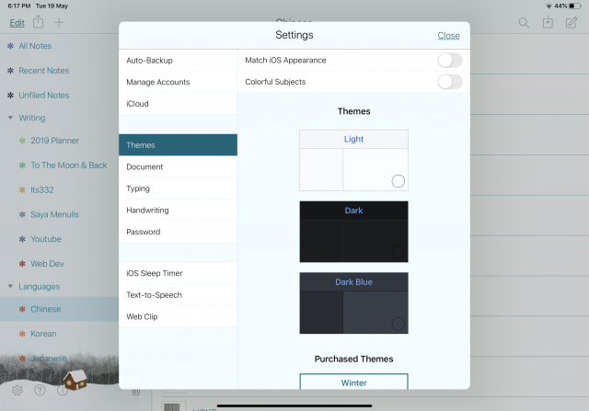Create new note with compose icon
The height and width of the screenshot is (411, 589).
point(572,22)
